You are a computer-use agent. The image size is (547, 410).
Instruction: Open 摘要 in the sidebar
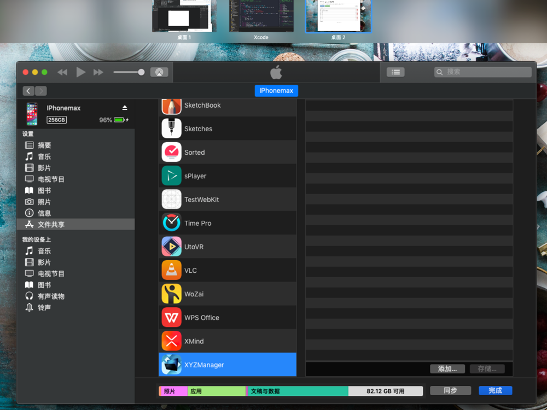coord(44,145)
